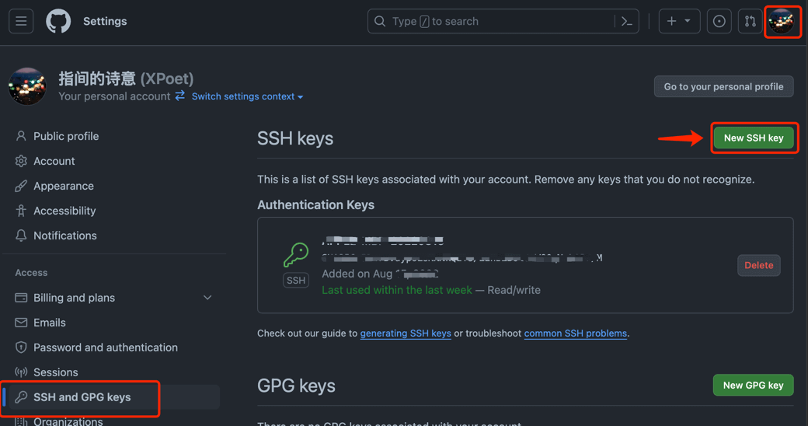Open the Issues icon in header

[719, 22]
